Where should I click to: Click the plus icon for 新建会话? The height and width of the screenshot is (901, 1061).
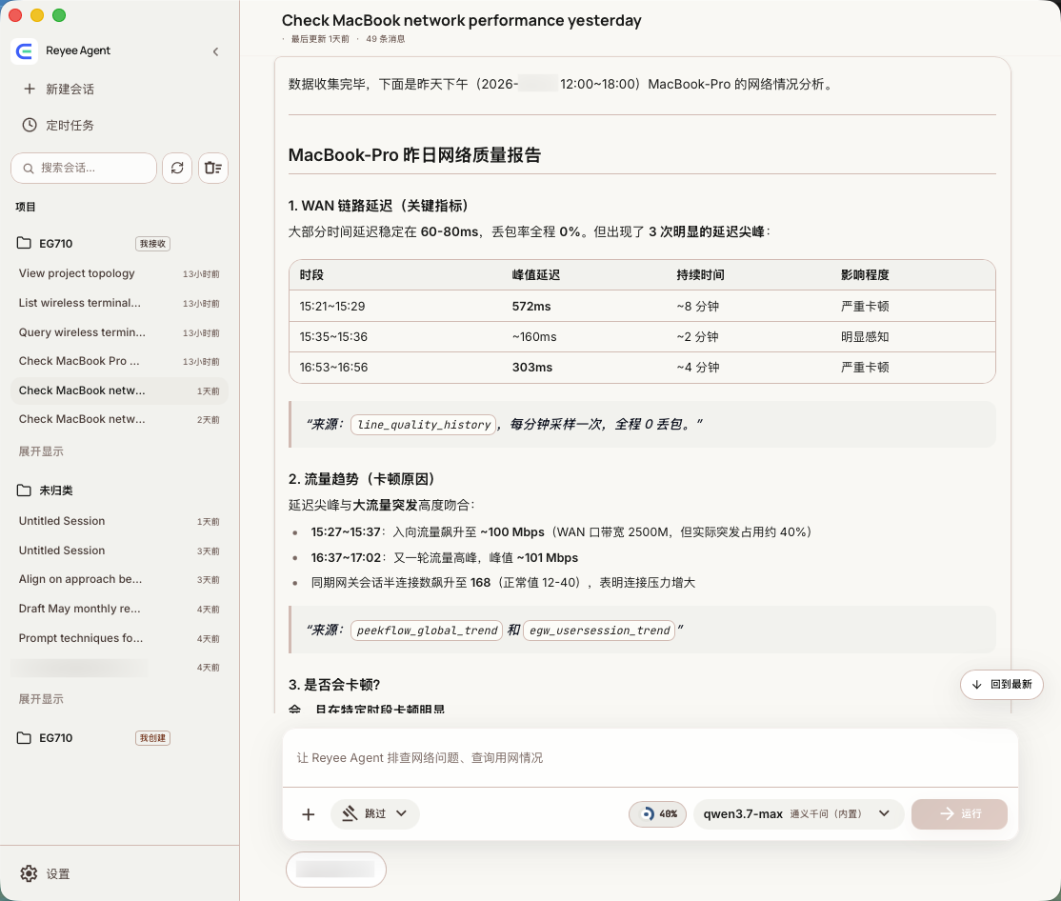(30, 89)
